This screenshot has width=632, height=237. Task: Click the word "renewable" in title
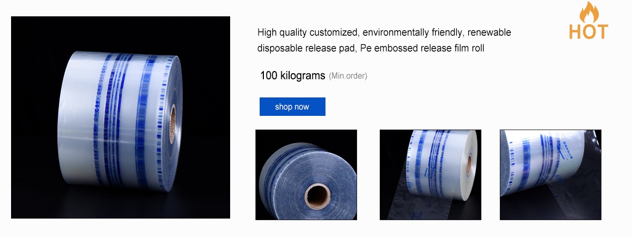coord(490,33)
